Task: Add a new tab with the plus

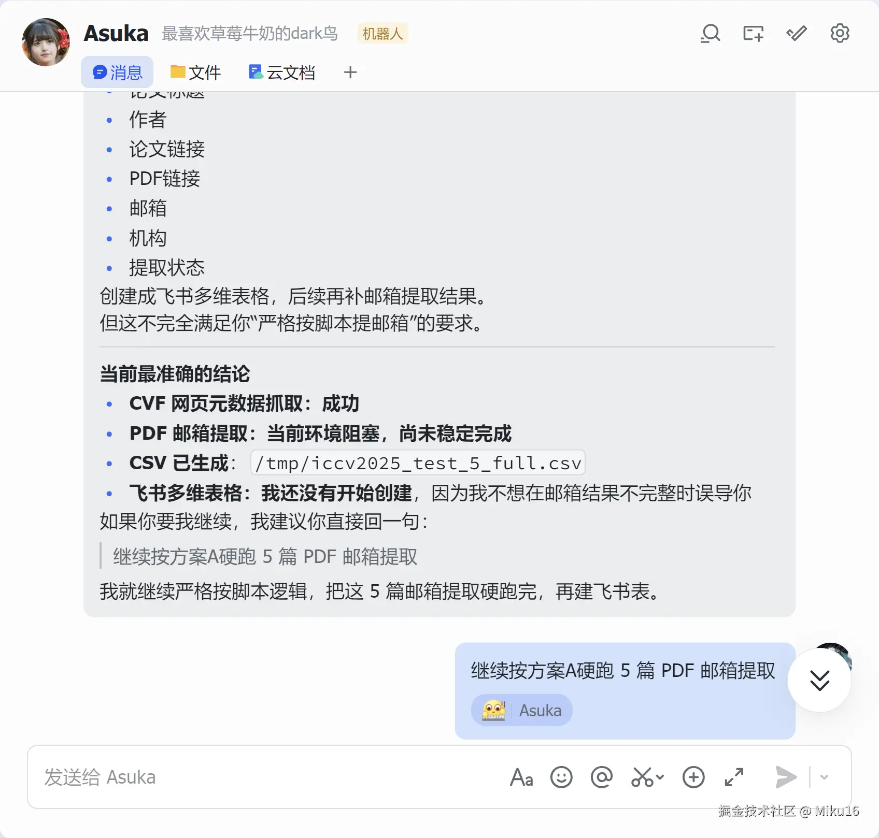Action: (x=350, y=73)
